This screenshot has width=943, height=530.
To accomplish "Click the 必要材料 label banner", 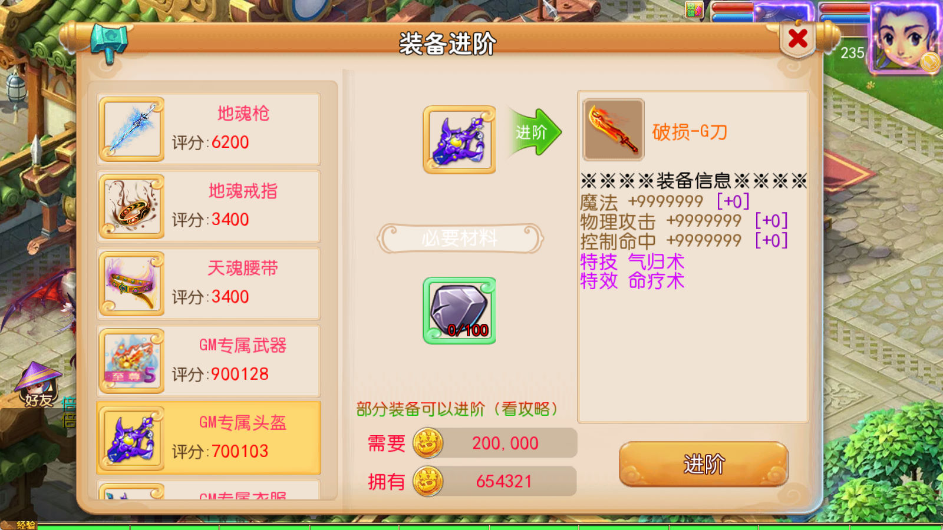I will pos(460,238).
